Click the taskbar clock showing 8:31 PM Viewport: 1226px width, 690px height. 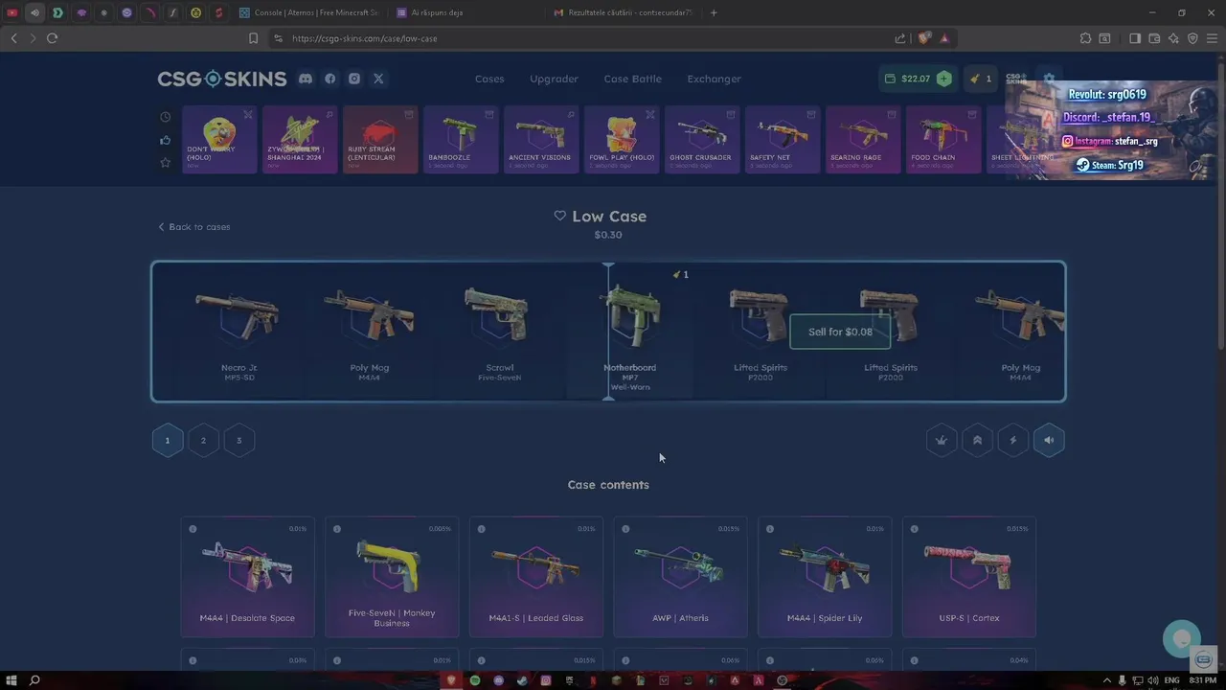tap(1203, 680)
